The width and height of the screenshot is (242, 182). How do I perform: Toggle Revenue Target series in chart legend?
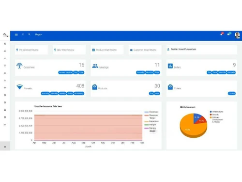point(151,116)
